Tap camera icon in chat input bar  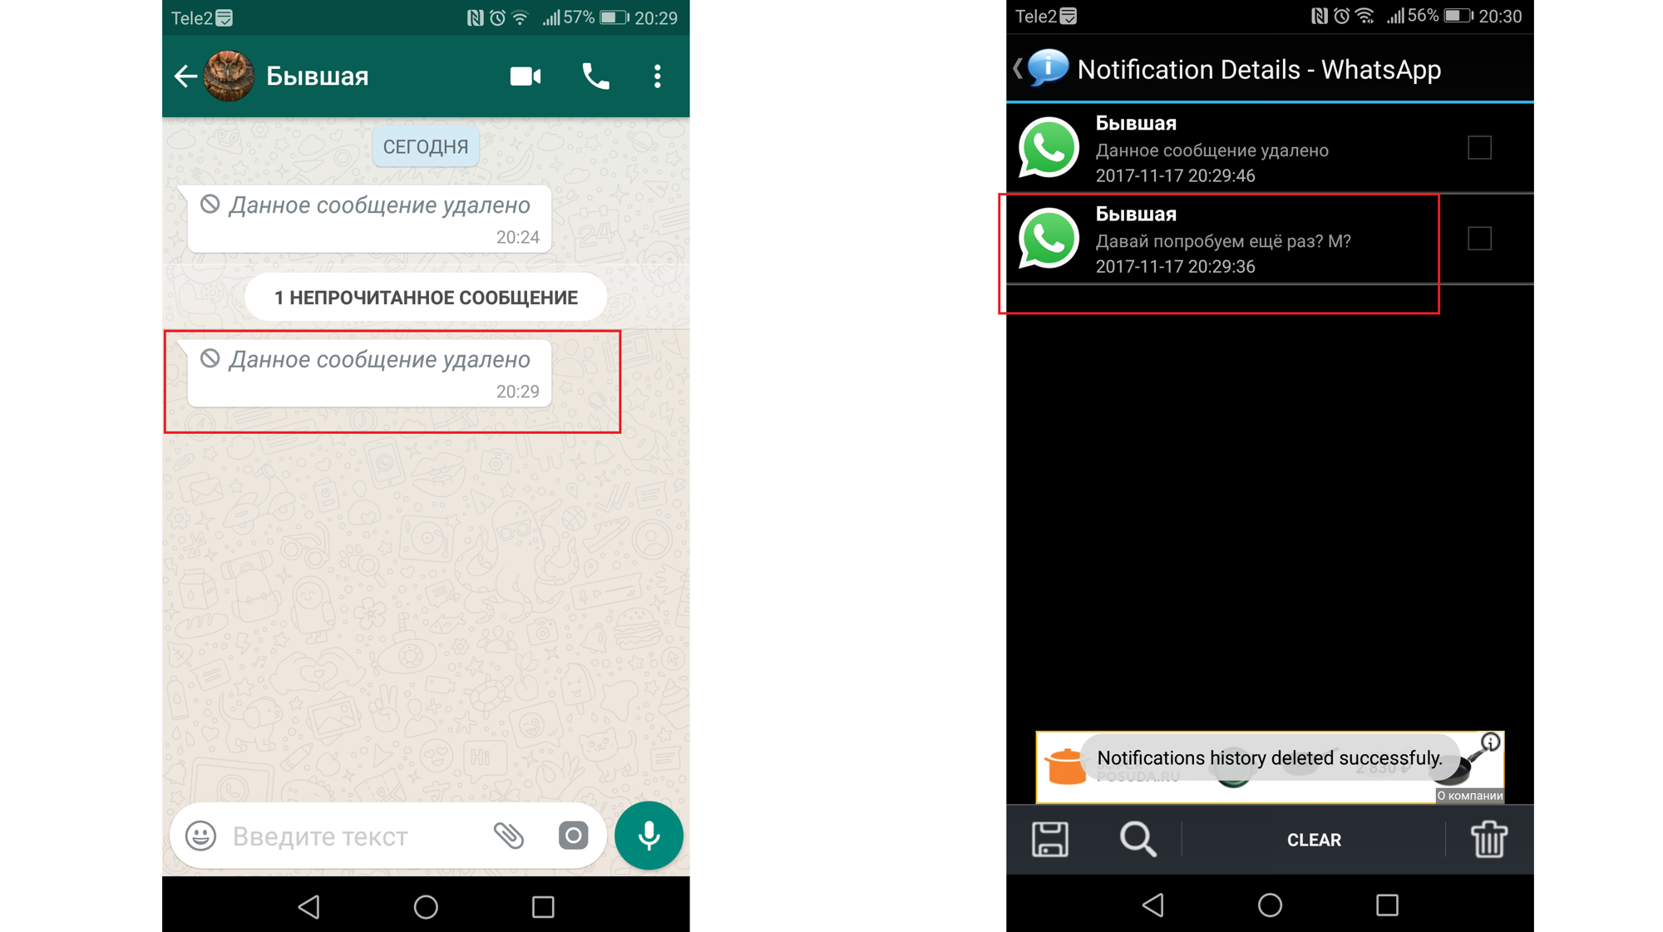[x=570, y=840]
